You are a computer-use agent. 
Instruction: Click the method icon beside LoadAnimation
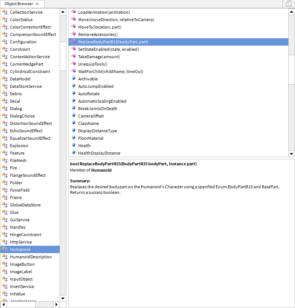tap(73, 12)
